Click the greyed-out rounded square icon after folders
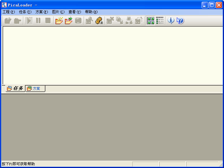The height and width of the screenshot is (168, 224). click(x=78, y=21)
